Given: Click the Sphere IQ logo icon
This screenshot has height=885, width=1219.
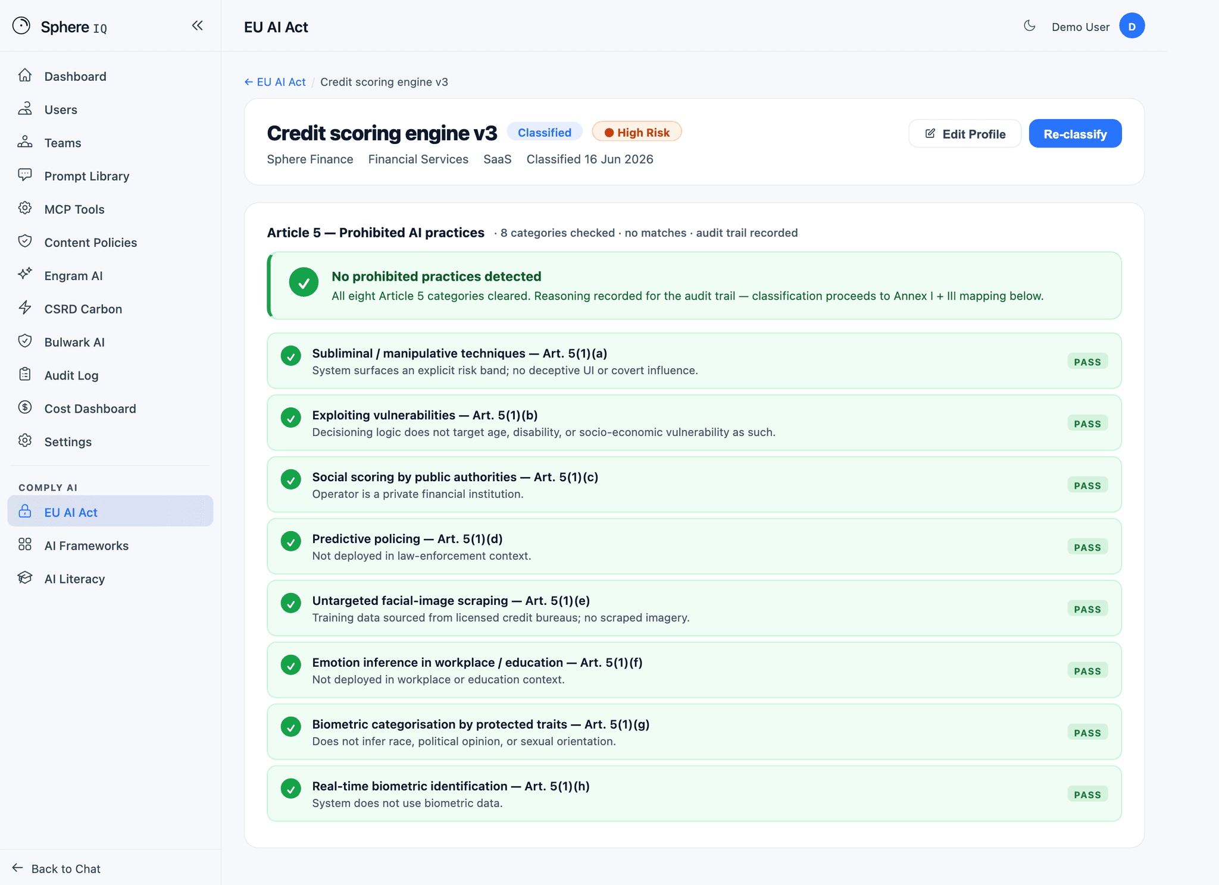Looking at the screenshot, I should click(x=21, y=26).
